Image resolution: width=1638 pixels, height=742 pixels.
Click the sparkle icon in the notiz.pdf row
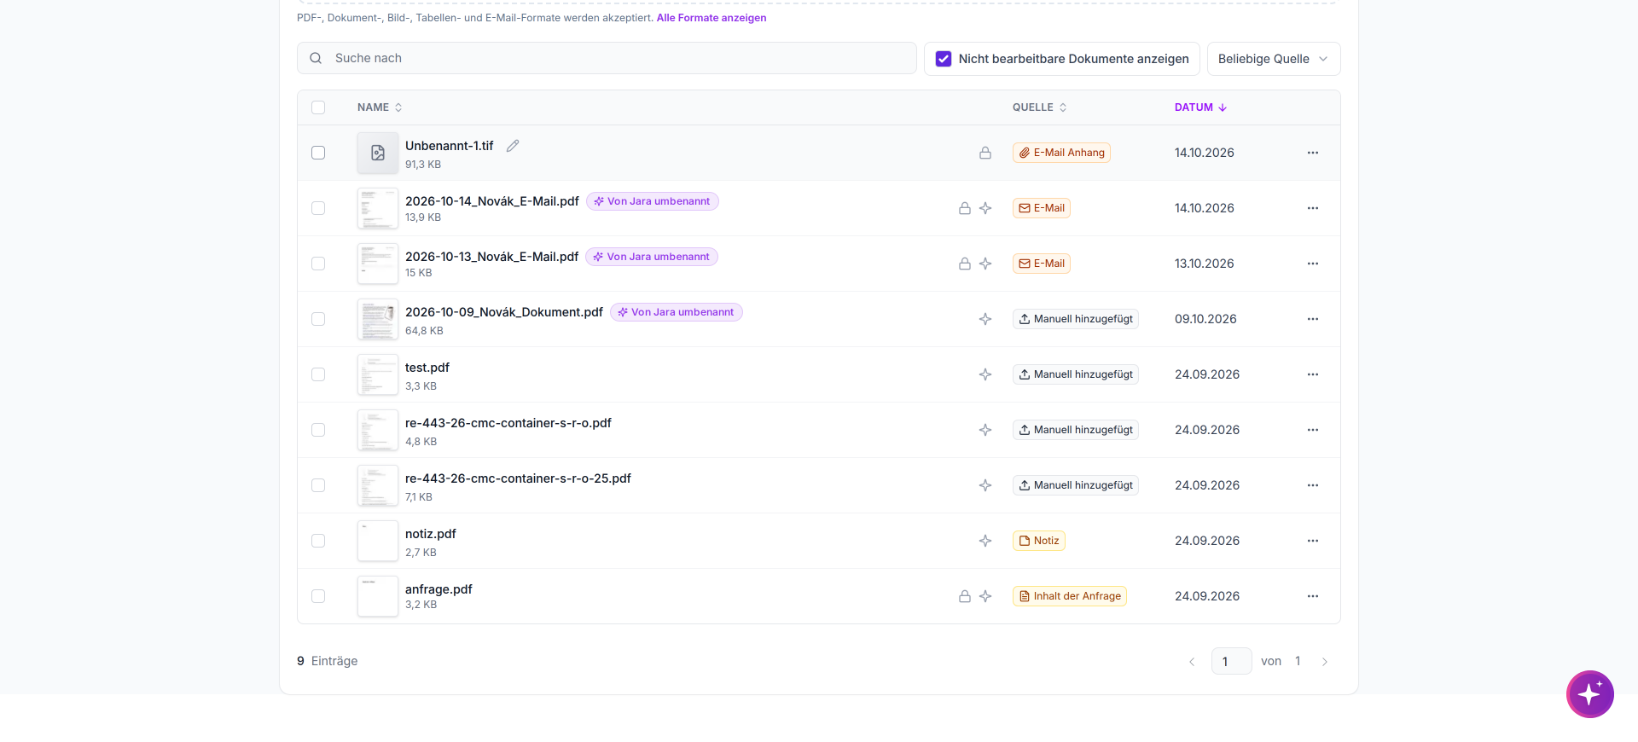pos(985,541)
